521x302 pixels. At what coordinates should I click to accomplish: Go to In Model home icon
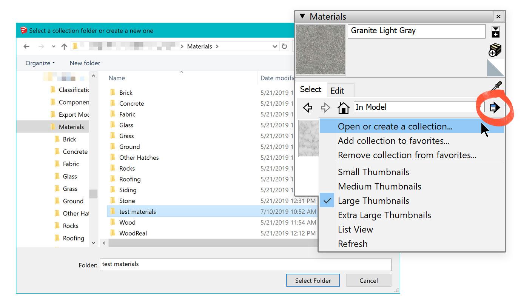click(343, 108)
